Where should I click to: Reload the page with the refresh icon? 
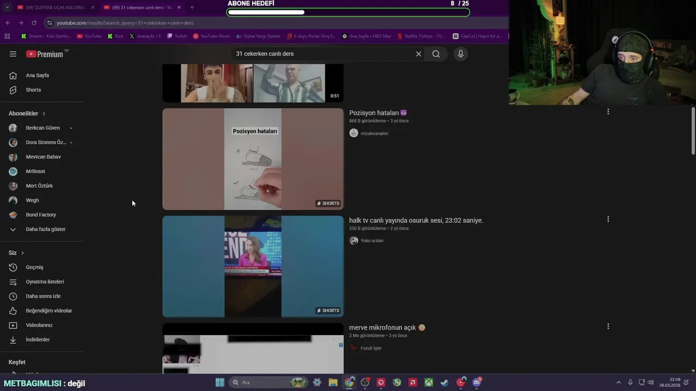click(x=34, y=23)
